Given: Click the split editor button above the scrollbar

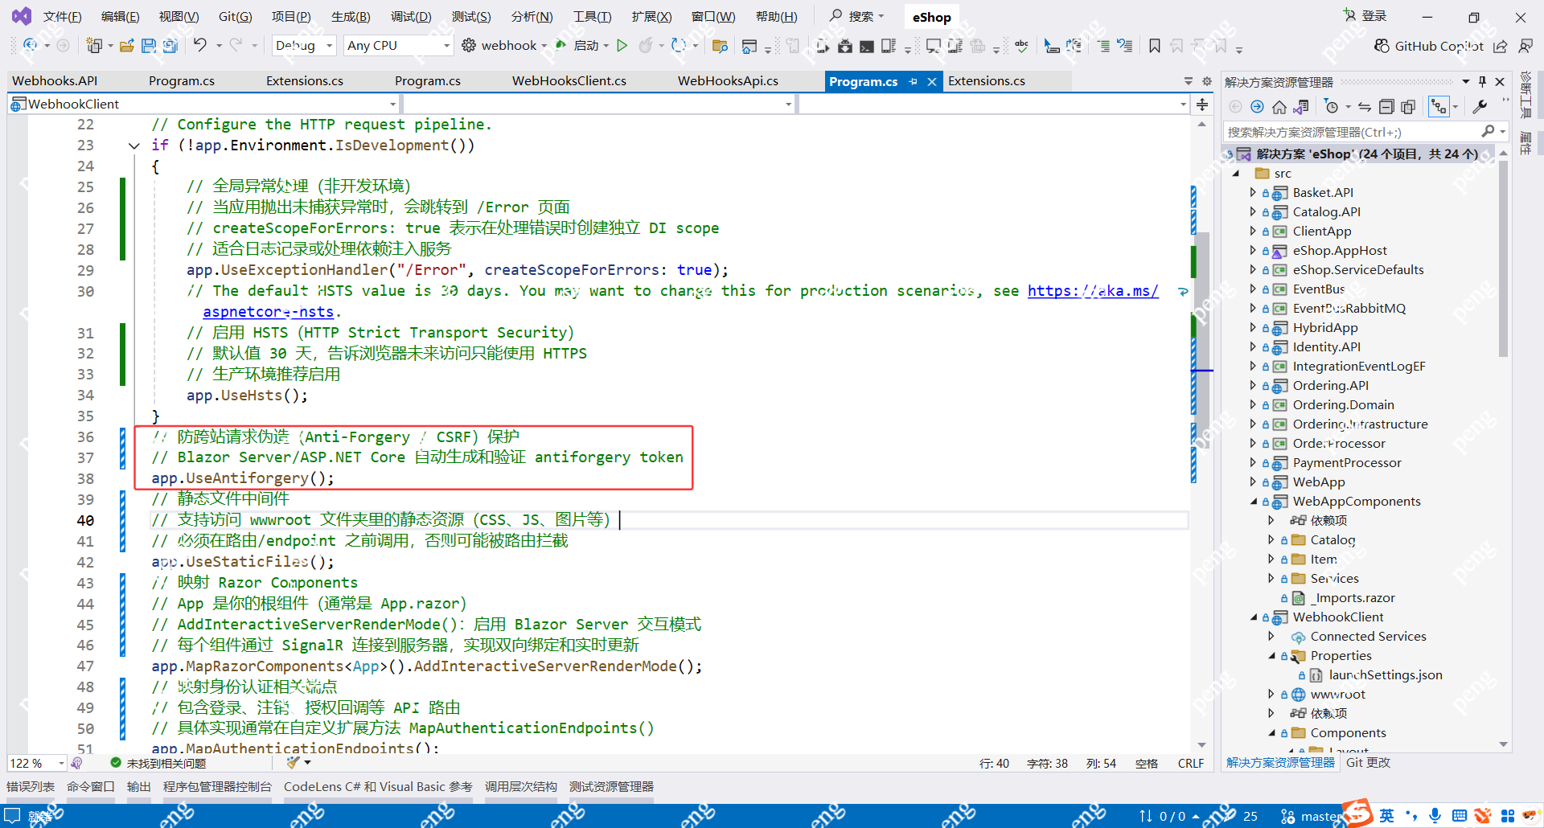Looking at the screenshot, I should click(x=1202, y=105).
